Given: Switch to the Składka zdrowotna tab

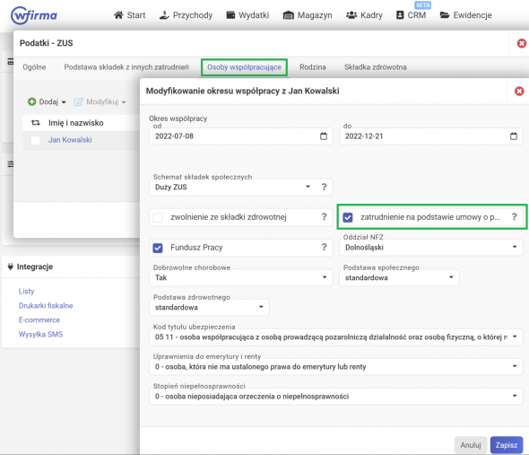Looking at the screenshot, I should pyautogui.click(x=375, y=67).
